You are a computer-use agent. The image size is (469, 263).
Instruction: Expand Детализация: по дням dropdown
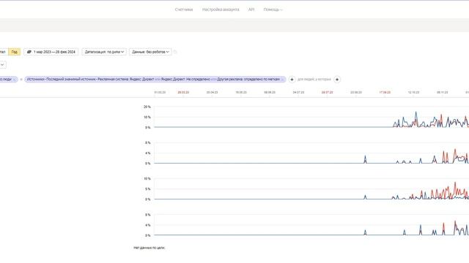(104, 52)
